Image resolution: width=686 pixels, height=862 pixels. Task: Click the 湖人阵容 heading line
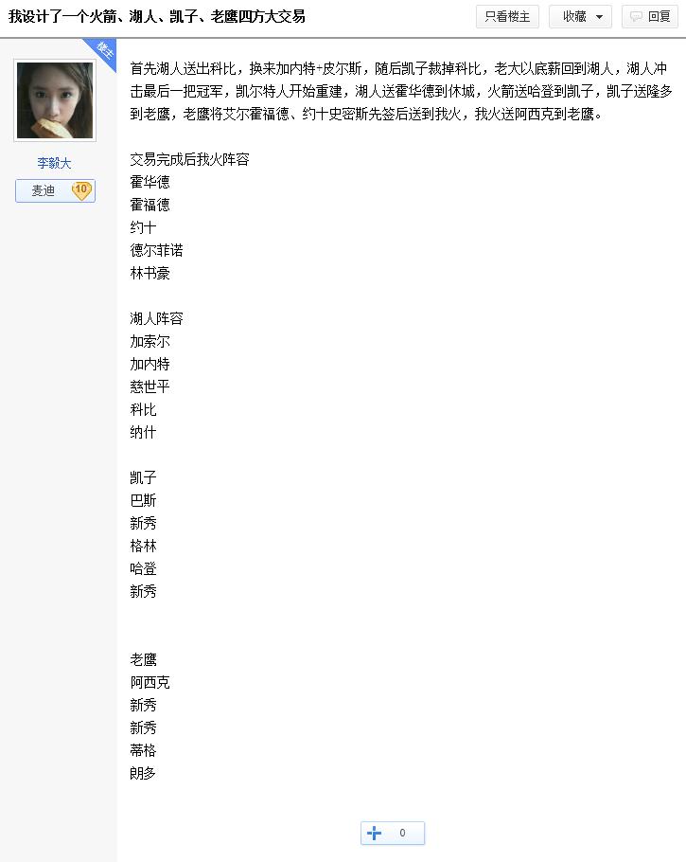156,318
